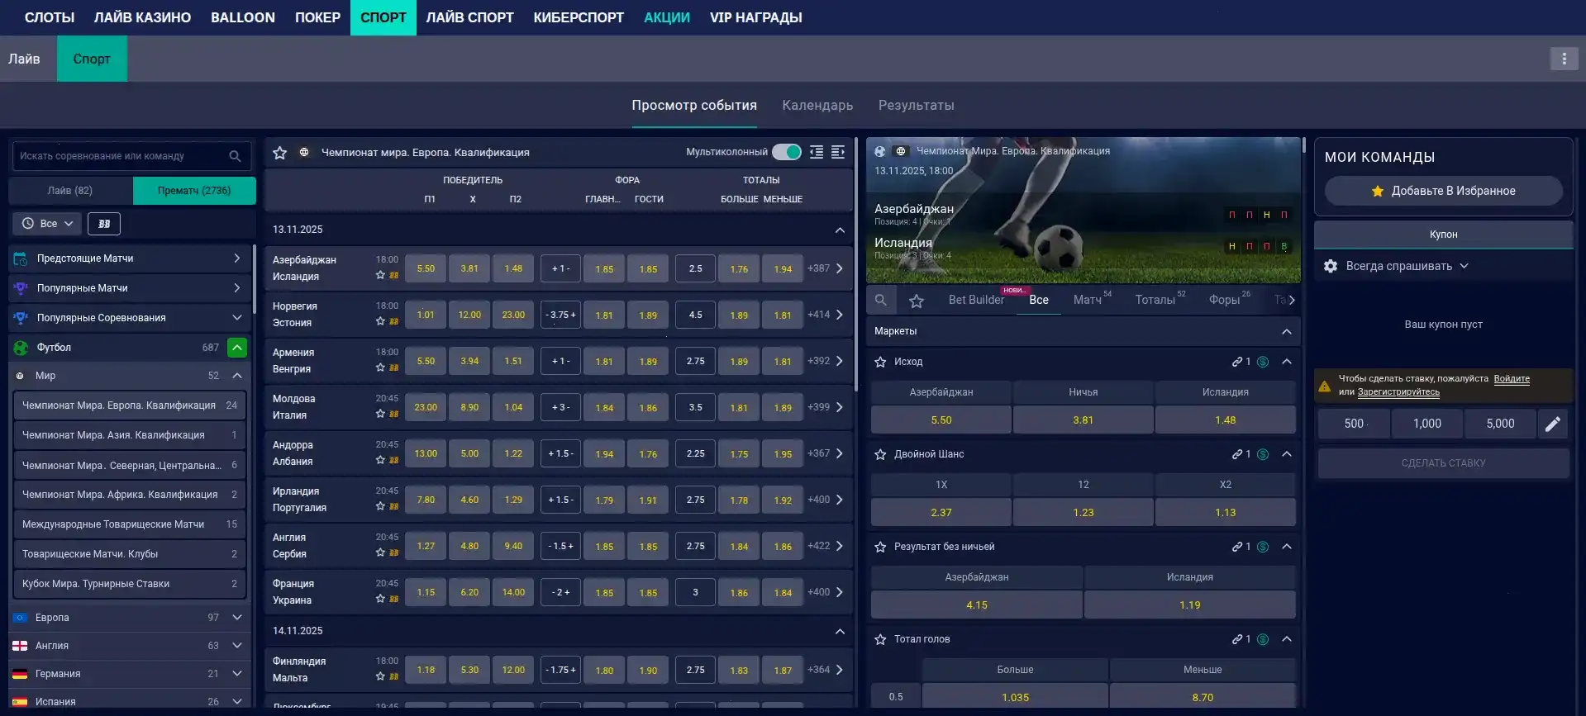The image size is (1586, 716).
Task: Expand the Европа category
Action: (x=236, y=618)
